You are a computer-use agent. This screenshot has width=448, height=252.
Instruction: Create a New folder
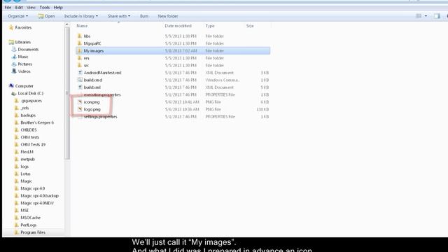(168, 16)
